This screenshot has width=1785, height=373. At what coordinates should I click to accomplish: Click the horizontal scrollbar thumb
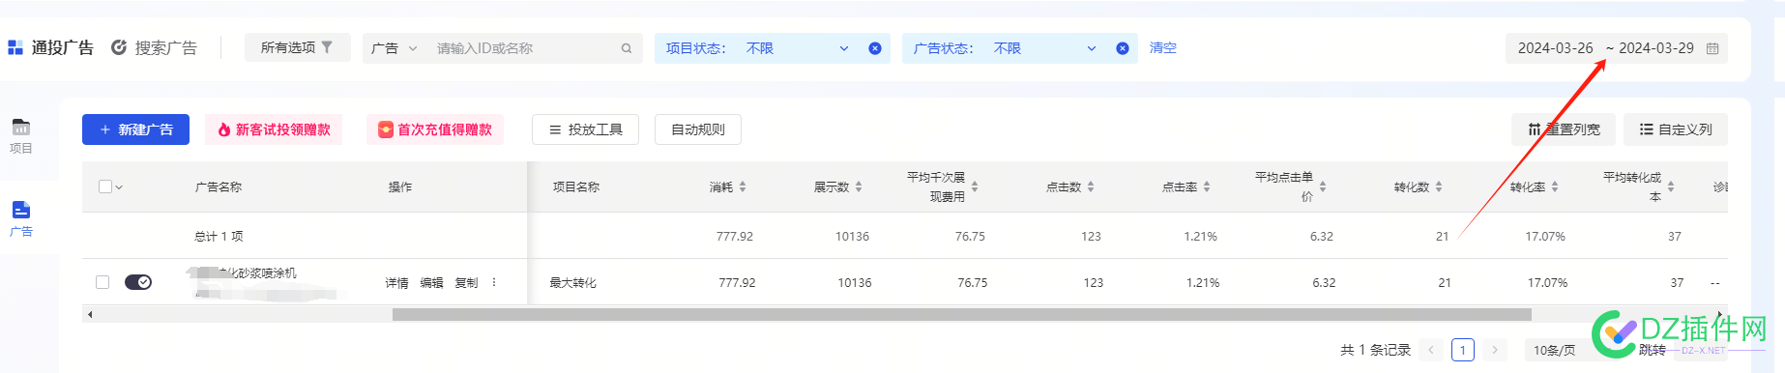pos(962,314)
